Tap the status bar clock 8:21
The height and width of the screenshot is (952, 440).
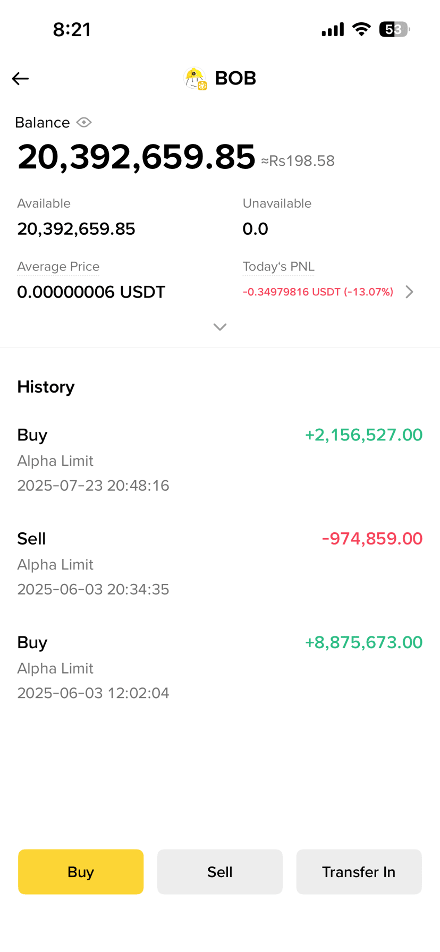72,29
